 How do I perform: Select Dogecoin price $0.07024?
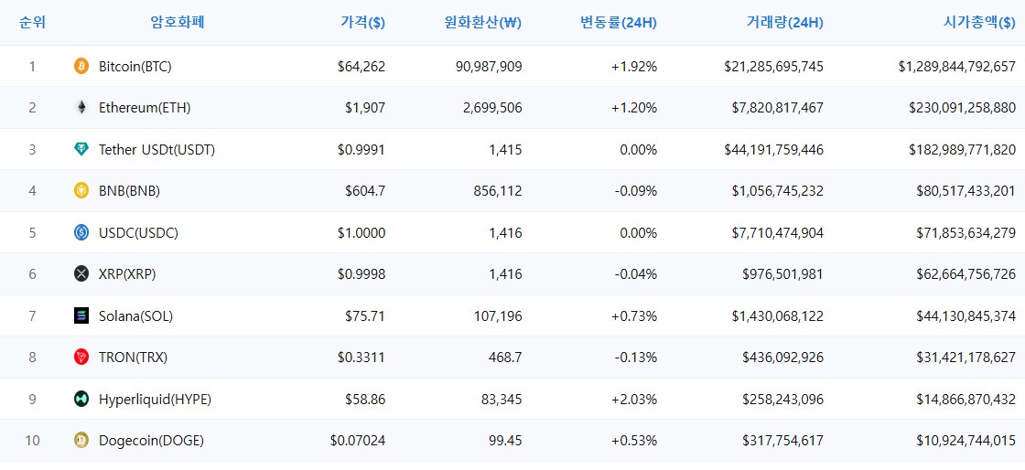358,441
